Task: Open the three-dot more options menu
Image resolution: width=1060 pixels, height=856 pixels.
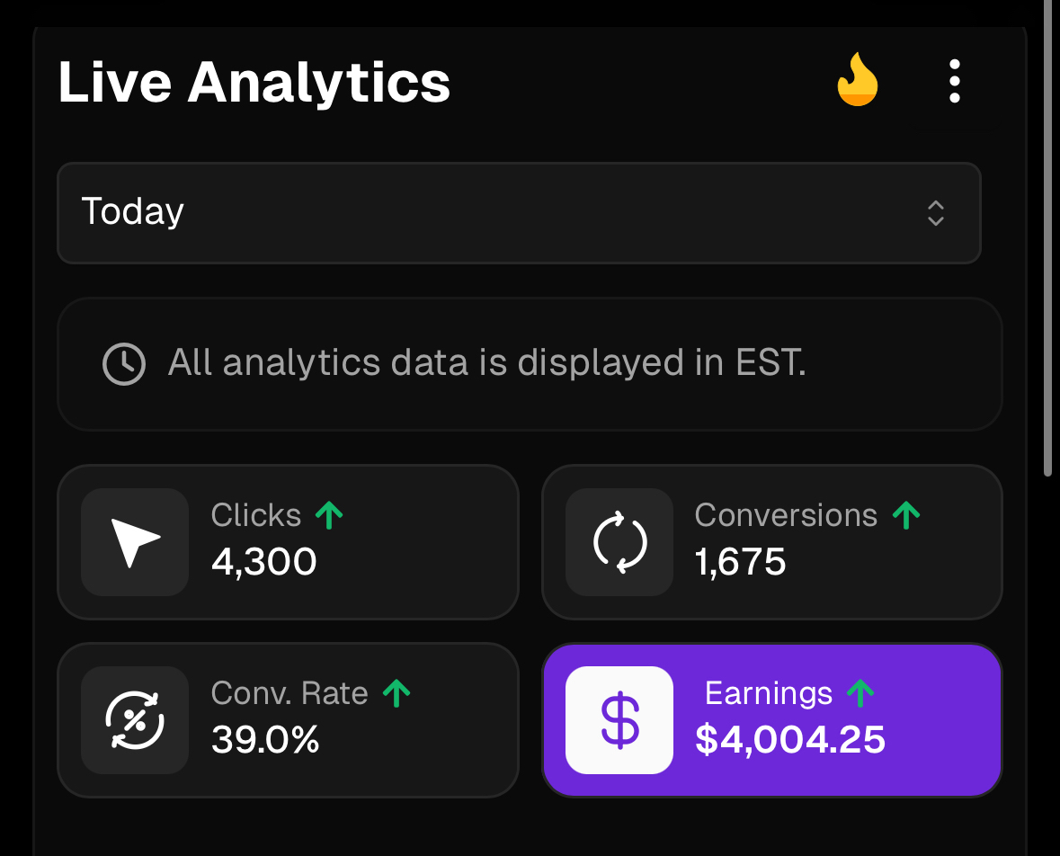Action: [955, 81]
